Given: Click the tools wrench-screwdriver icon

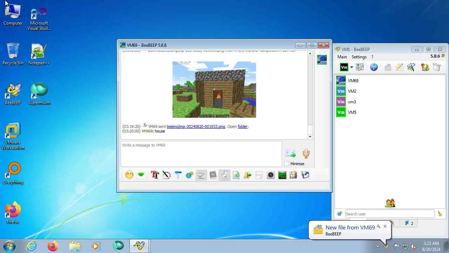Looking at the screenshot, I should pos(411,67).
